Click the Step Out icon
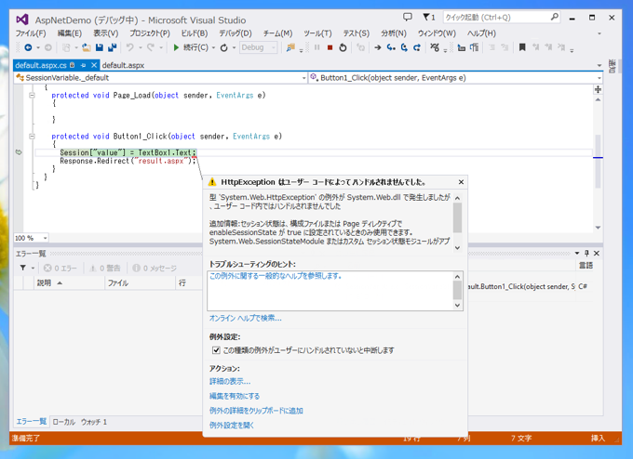 tap(417, 47)
